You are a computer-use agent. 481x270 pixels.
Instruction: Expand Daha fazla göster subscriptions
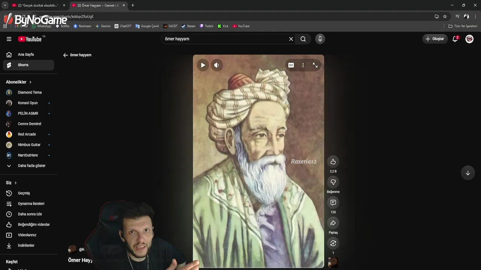[x=29, y=166]
